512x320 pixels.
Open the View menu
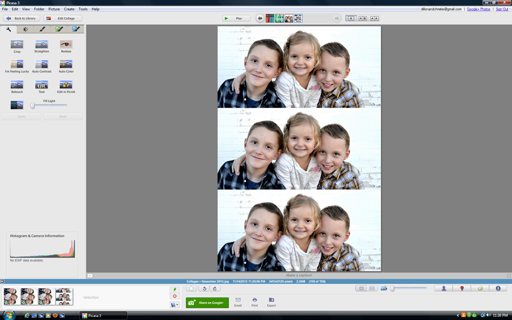(26, 9)
